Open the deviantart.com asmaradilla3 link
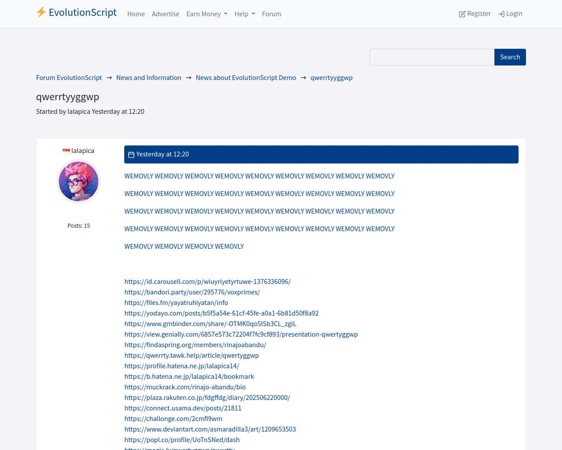This screenshot has width=562, height=450. (x=210, y=429)
